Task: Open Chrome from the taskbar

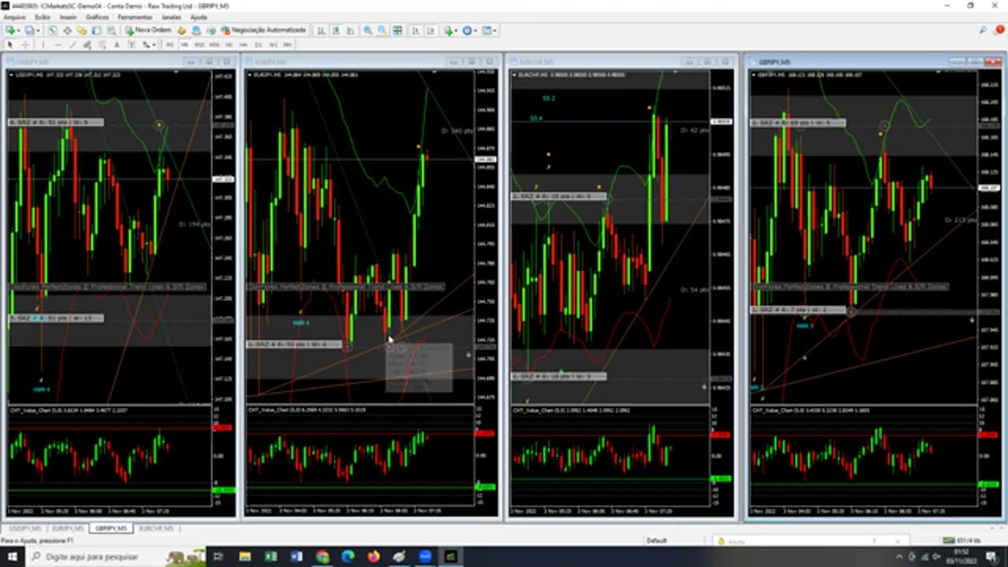Action: pyautogui.click(x=322, y=557)
